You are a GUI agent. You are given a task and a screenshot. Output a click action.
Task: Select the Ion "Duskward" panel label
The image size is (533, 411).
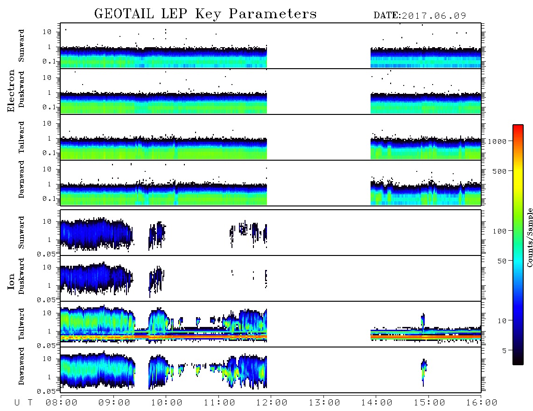pos(21,276)
